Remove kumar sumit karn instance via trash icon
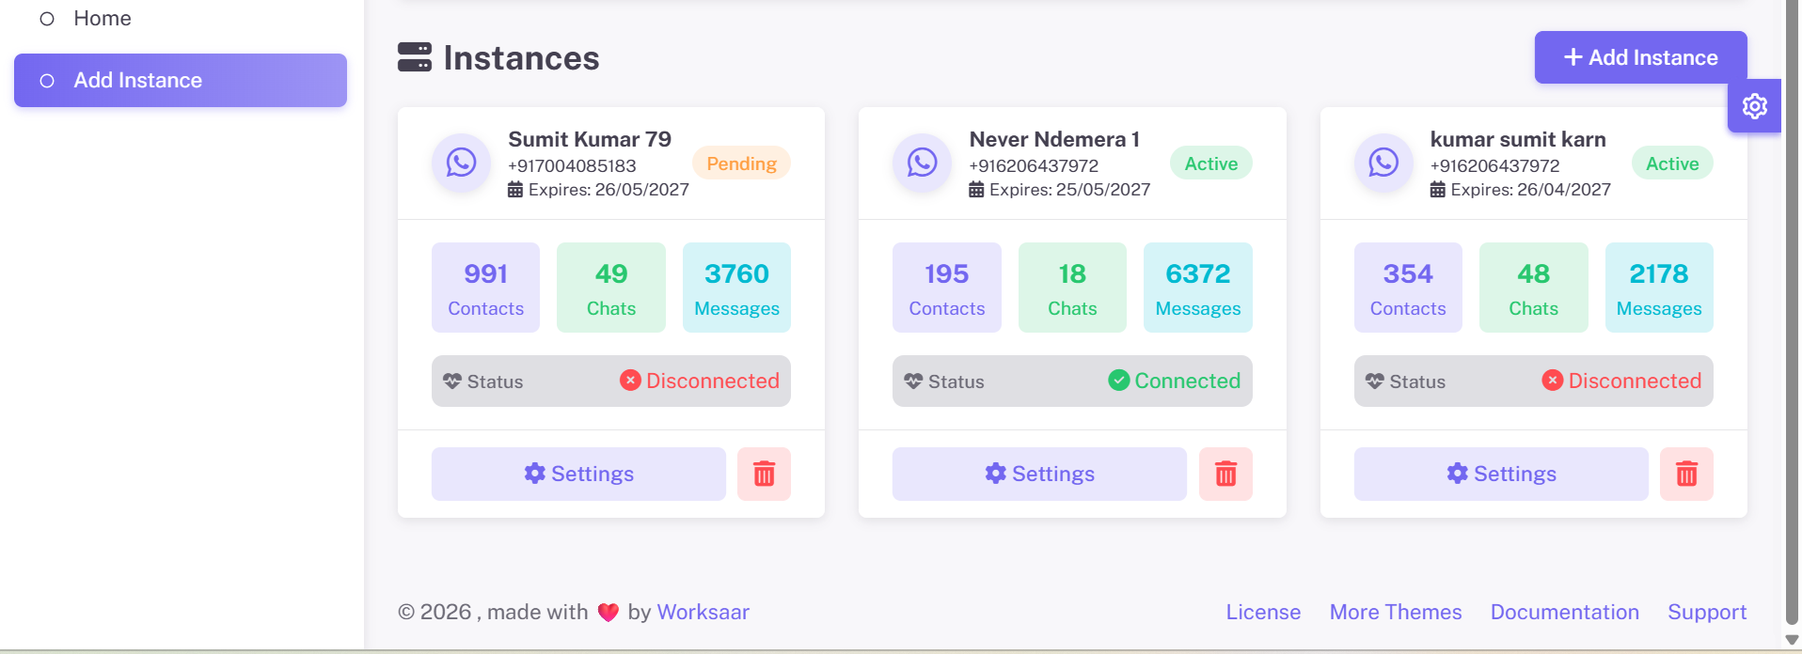The width and height of the screenshot is (1802, 654). (1686, 474)
